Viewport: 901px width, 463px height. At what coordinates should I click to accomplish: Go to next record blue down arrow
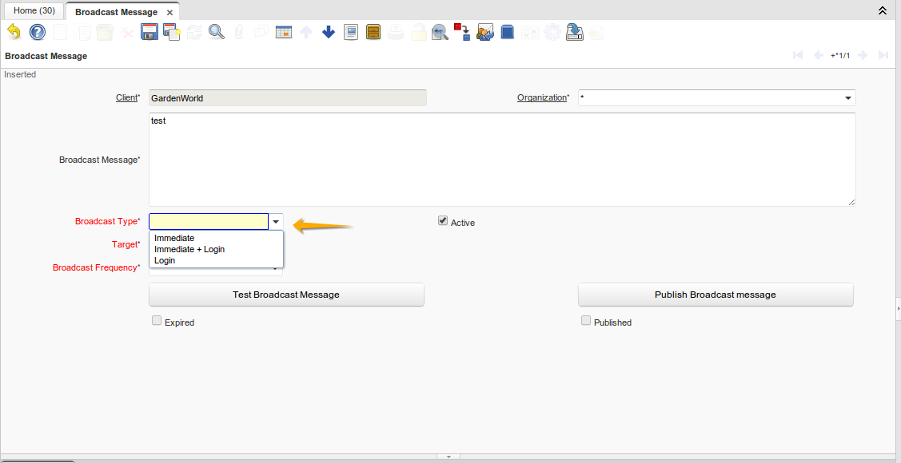click(x=329, y=32)
